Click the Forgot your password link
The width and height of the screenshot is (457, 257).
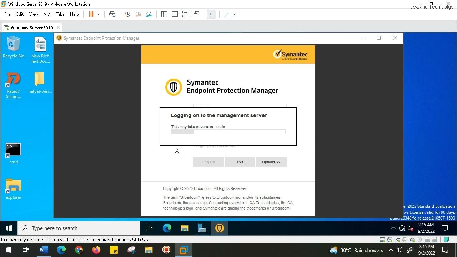tap(215, 146)
